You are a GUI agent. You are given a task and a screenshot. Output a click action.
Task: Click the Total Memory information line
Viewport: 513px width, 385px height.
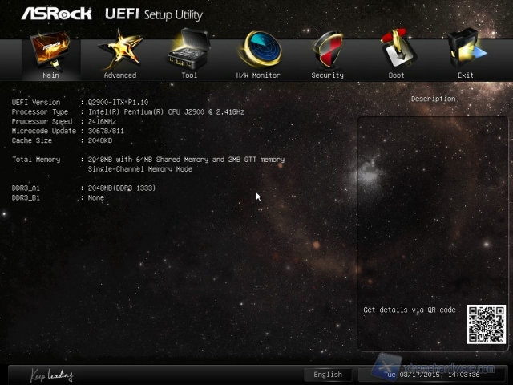[x=148, y=160]
